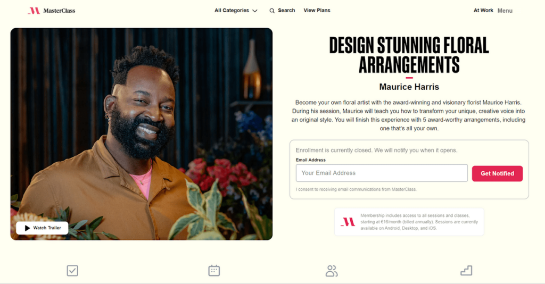The width and height of the screenshot is (545, 284).
Task: Click the MasterClass M icon in membership card
Action: [348, 222]
